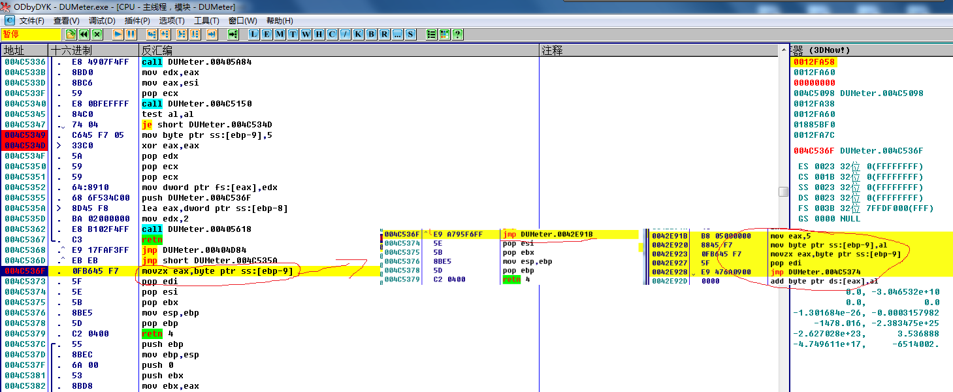The height and width of the screenshot is (392, 953).
Task: Click the disassembly pane scrollbar thumb
Action: pos(783,191)
